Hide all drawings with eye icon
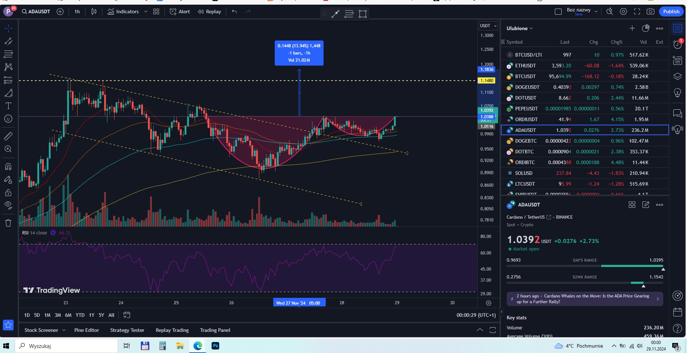687x353 pixels. [x=8, y=205]
